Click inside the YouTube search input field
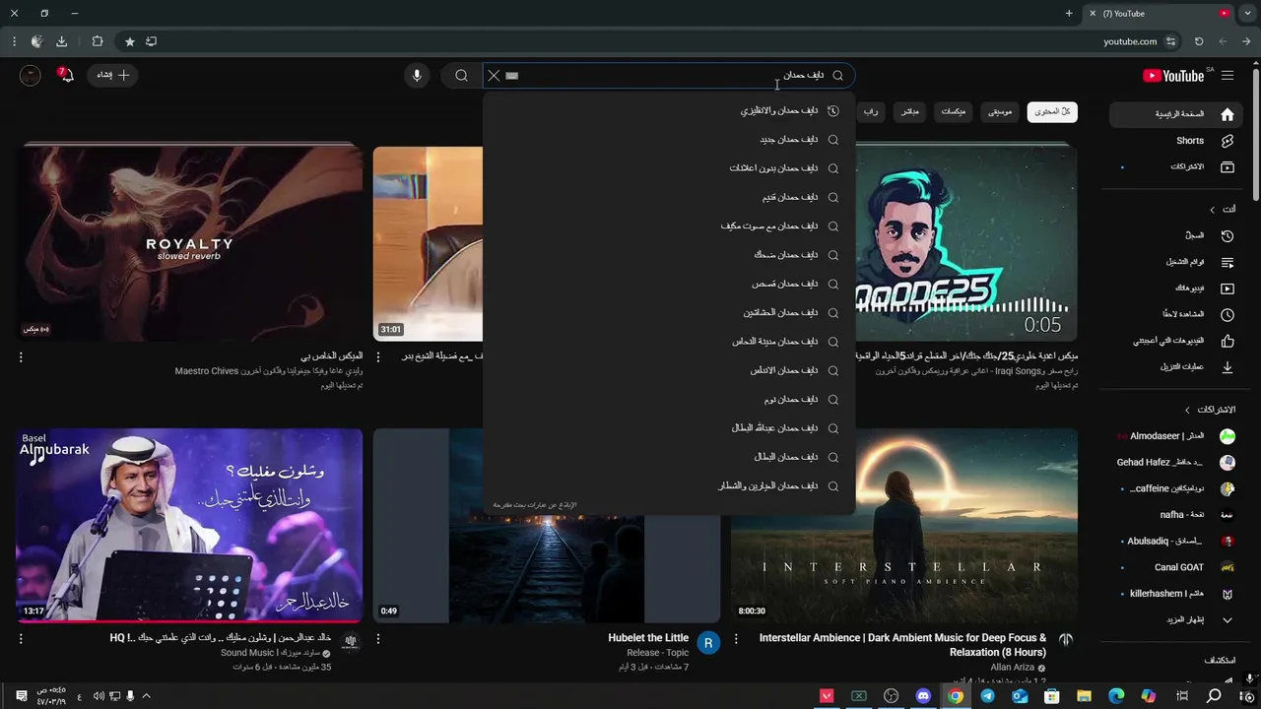The width and height of the screenshot is (1261, 709). [x=670, y=76]
